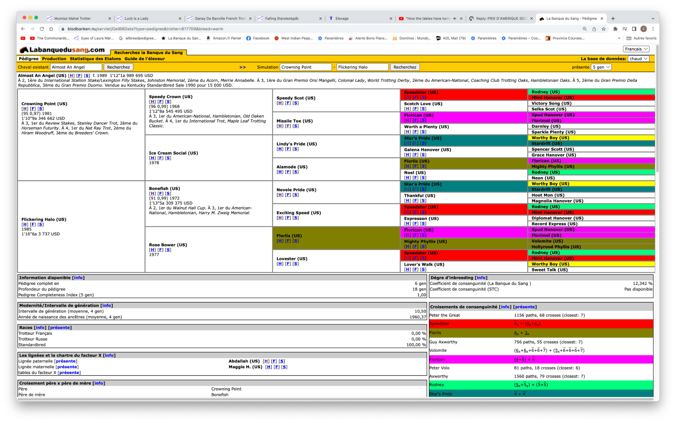Open Statistique des Etalons menu

[x=95, y=59]
